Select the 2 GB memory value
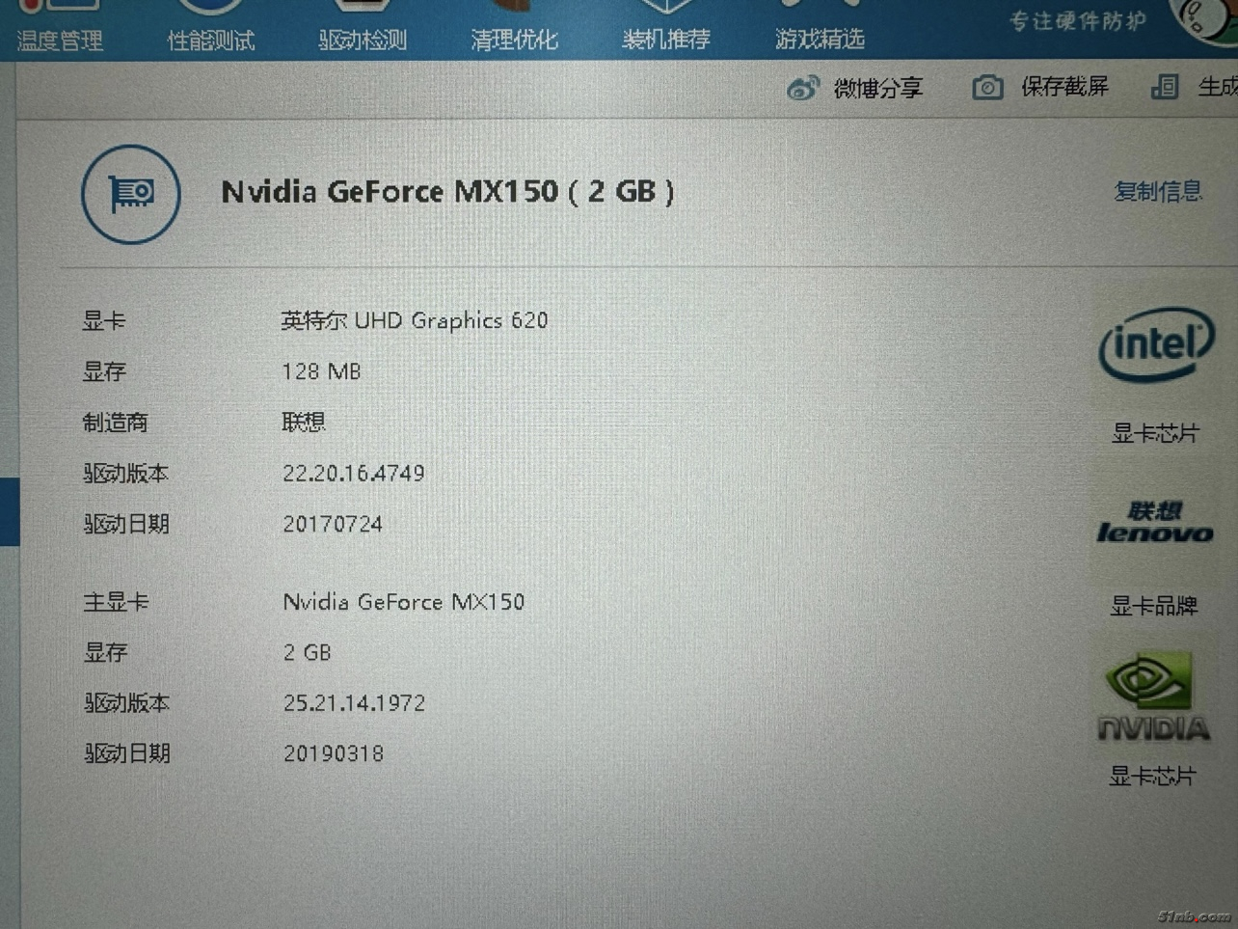 (308, 653)
